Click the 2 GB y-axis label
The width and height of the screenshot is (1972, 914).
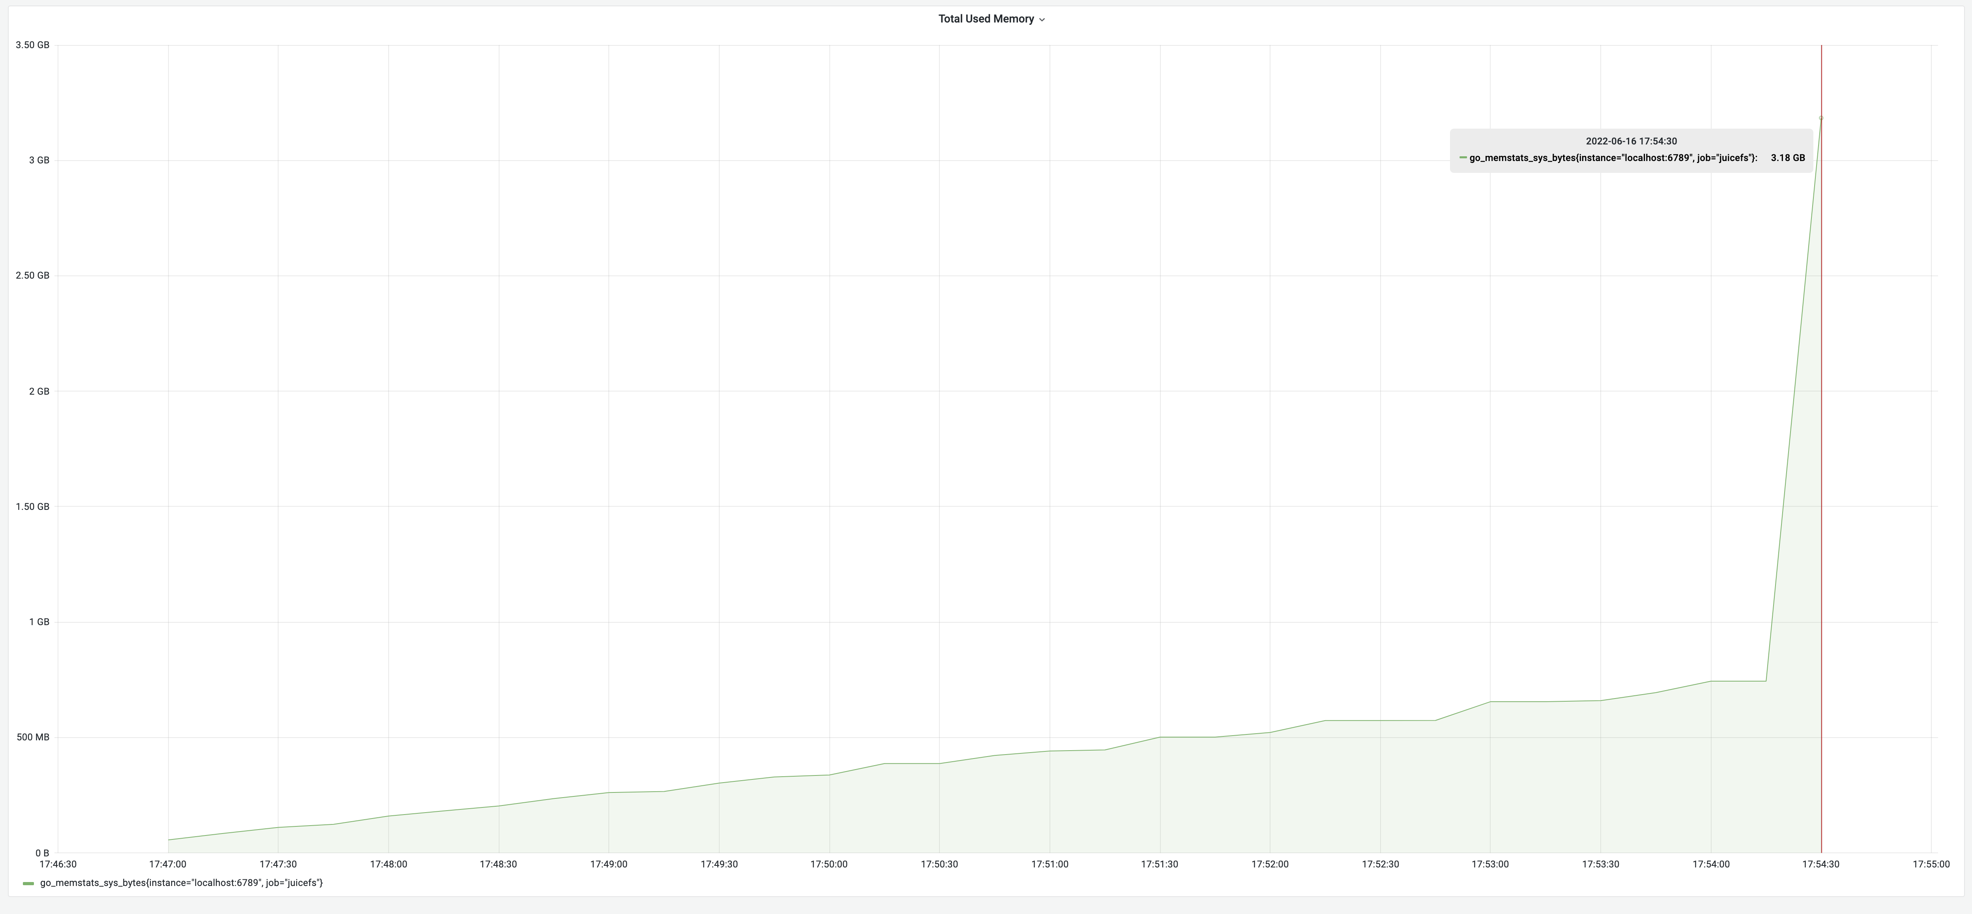point(39,391)
